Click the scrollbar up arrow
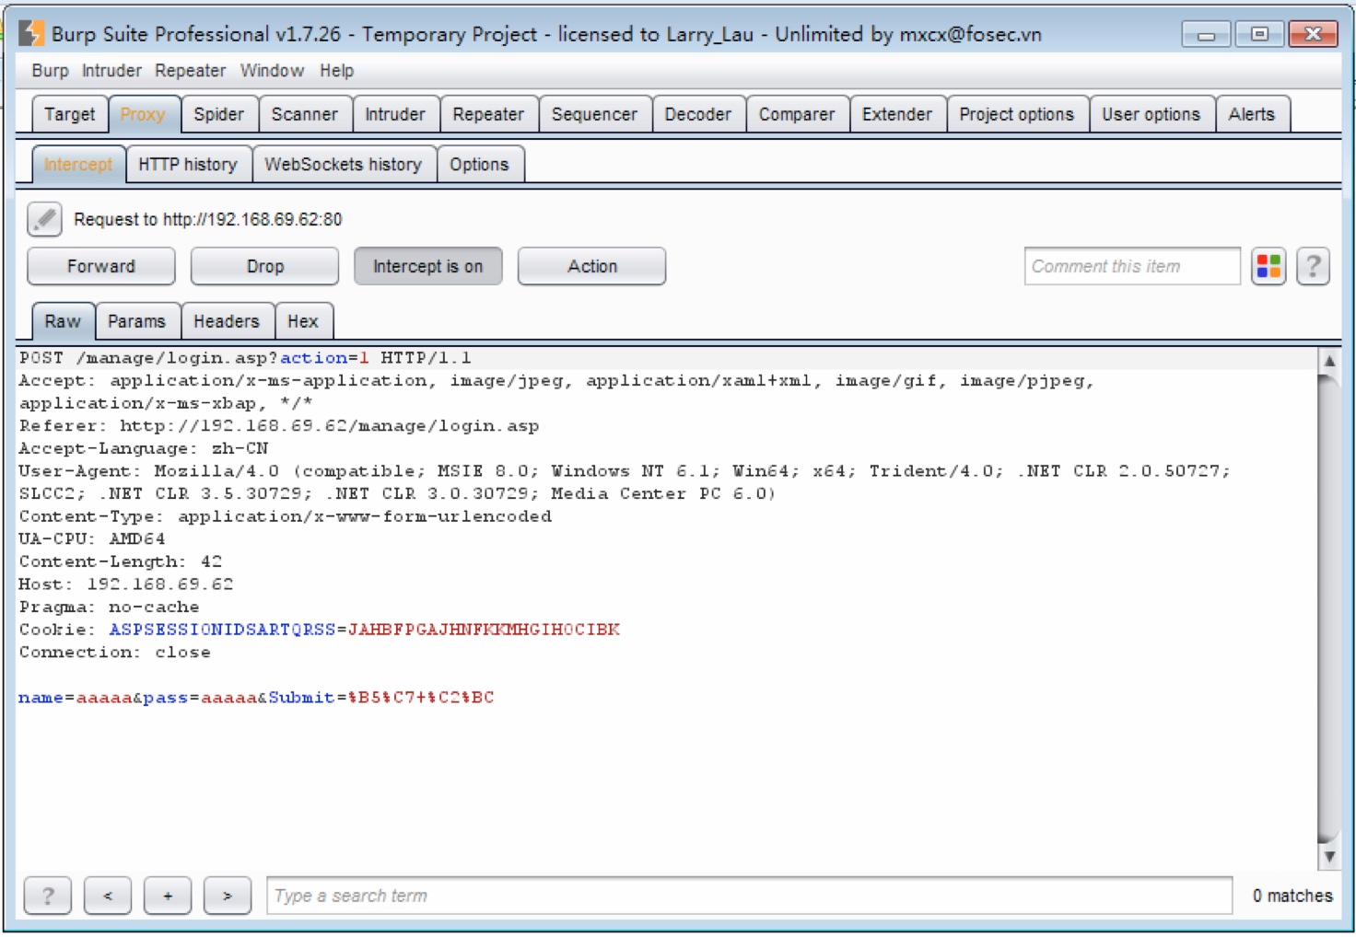The width and height of the screenshot is (1356, 937). [x=1329, y=361]
